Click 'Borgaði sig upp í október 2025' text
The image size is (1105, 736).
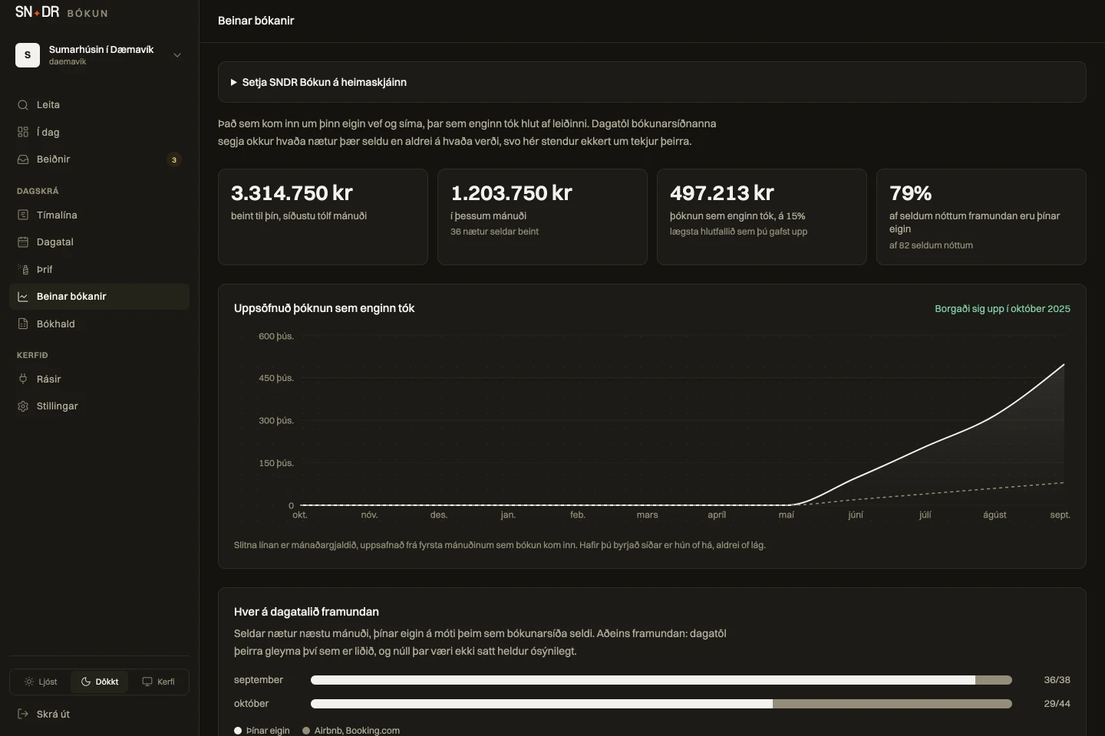click(1002, 309)
